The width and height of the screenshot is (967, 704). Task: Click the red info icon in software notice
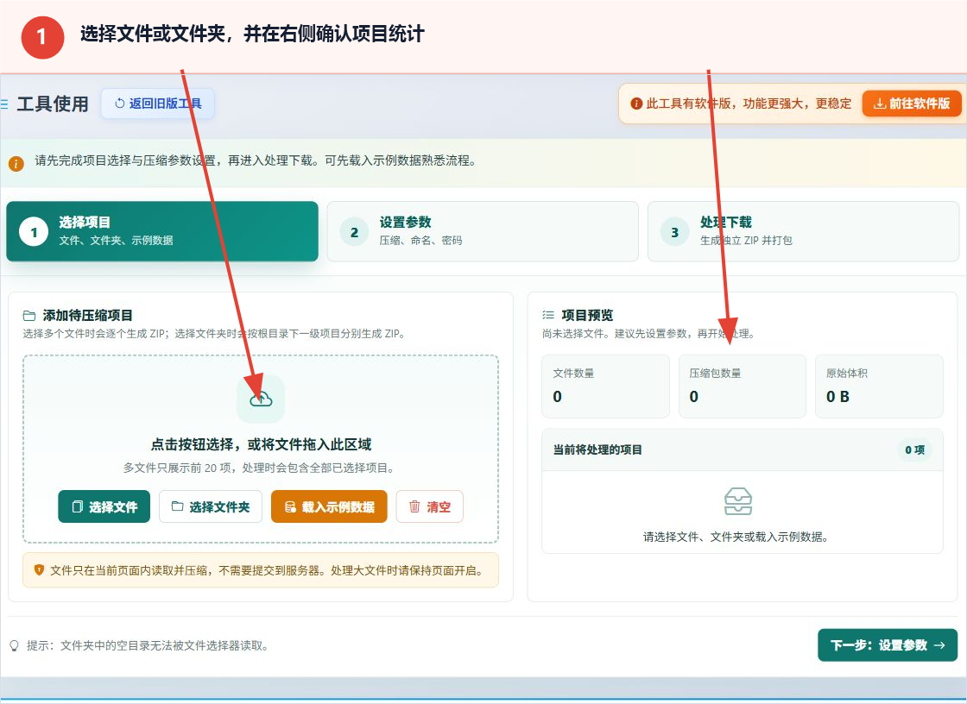tap(636, 104)
